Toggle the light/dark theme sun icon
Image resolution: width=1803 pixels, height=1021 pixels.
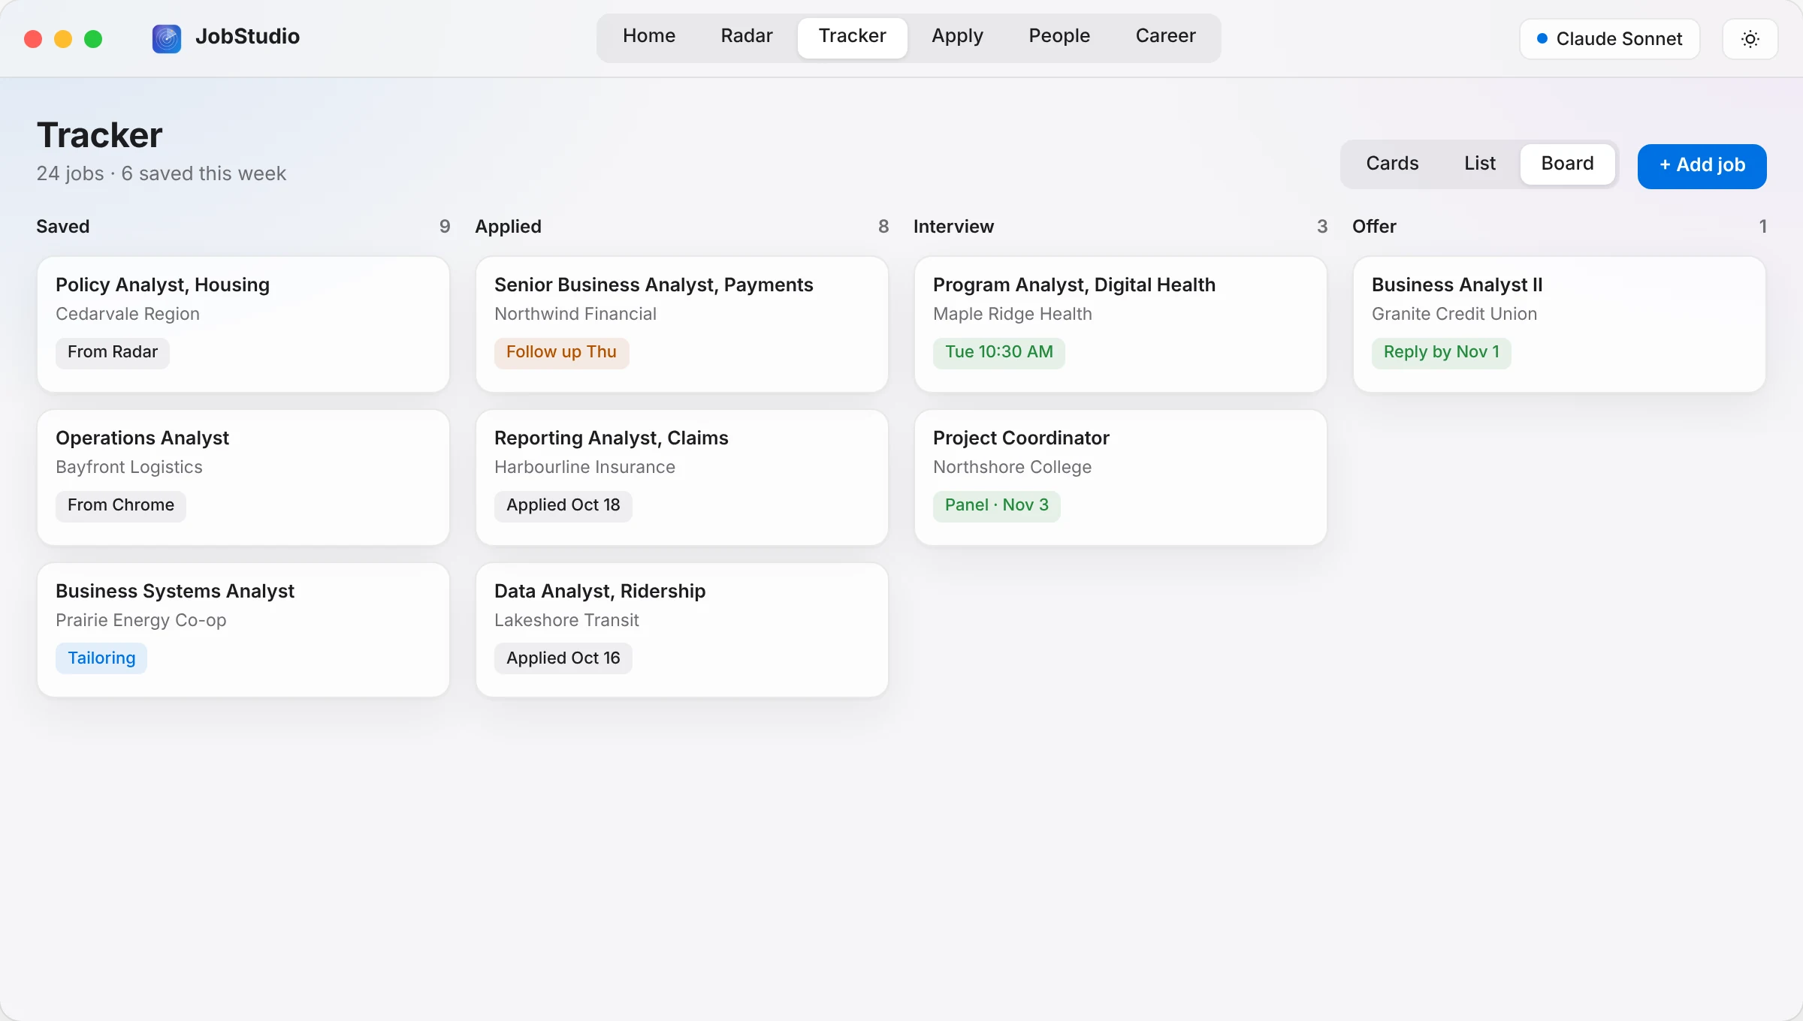tap(1750, 39)
